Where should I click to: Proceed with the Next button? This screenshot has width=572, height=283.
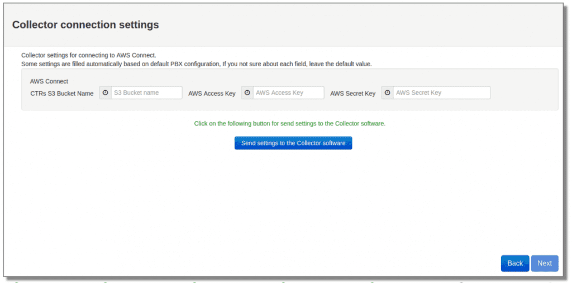545,264
